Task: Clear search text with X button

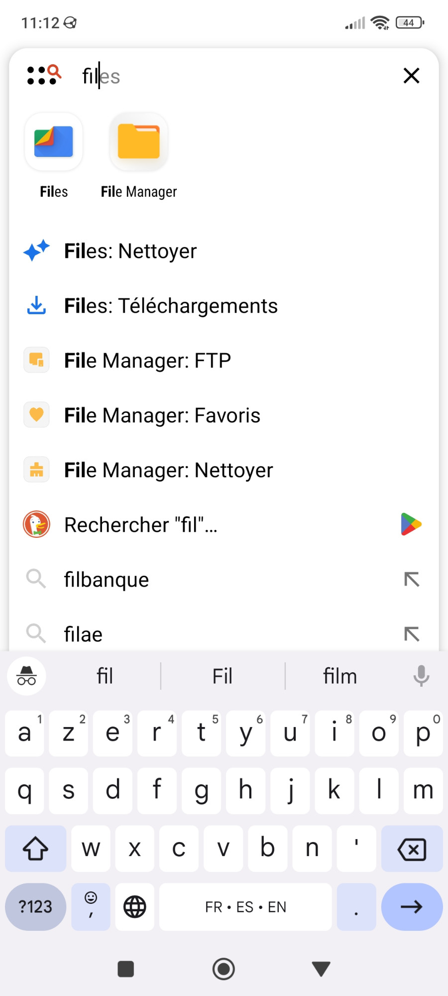Action: (411, 76)
